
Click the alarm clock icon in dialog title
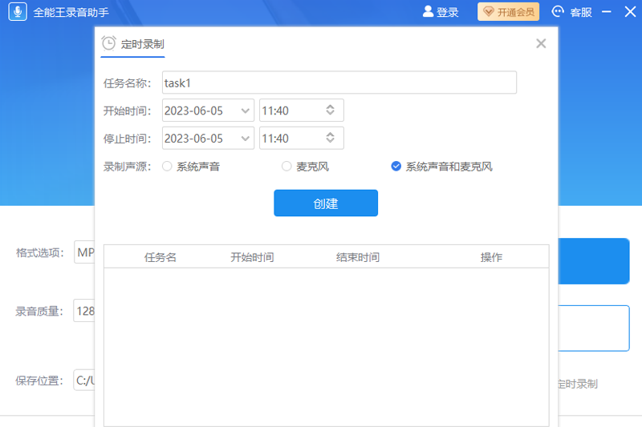coord(109,44)
